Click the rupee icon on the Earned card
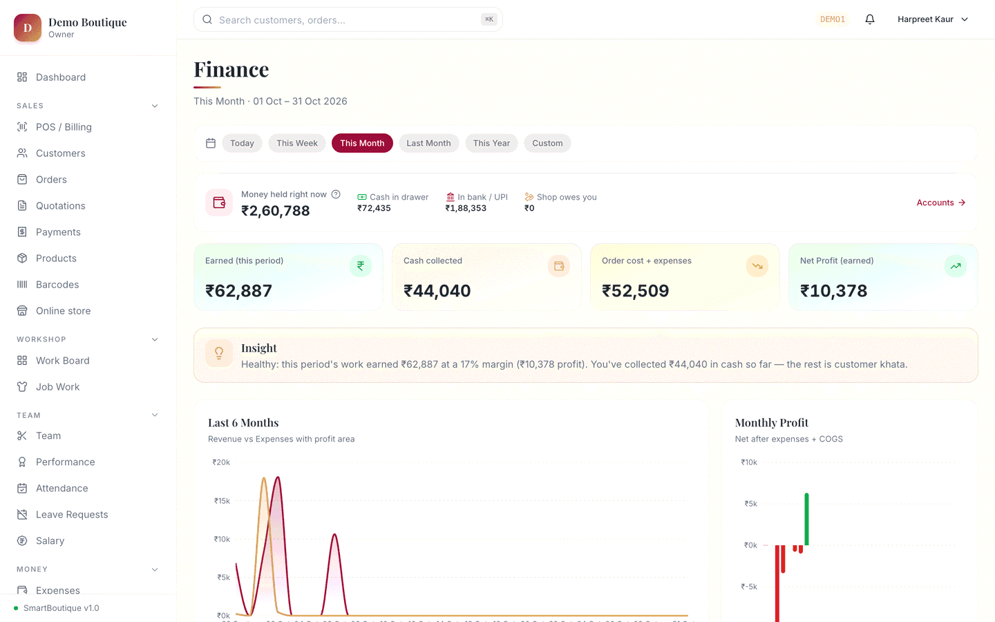This screenshot has width=995, height=622. (x=361, y=266)
